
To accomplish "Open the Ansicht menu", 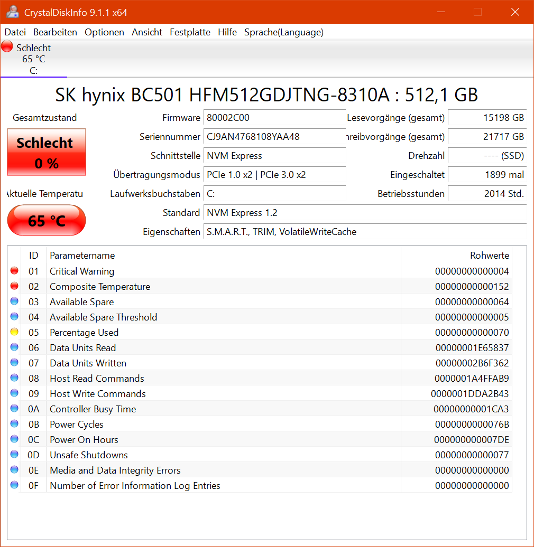I will [x=146, y=32].
